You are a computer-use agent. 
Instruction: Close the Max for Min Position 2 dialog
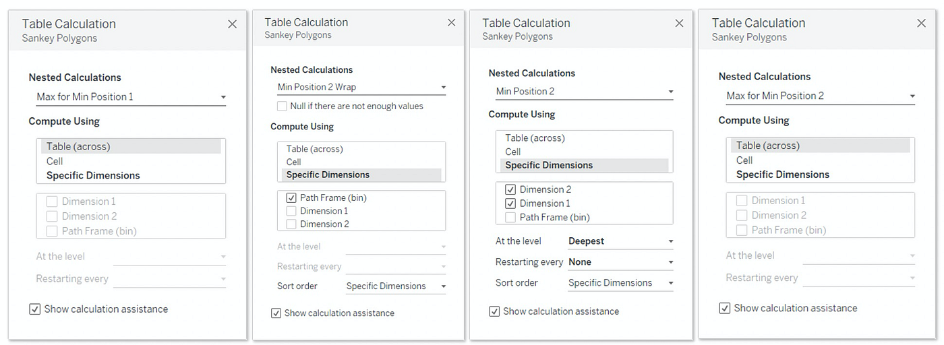pos(921,24)
